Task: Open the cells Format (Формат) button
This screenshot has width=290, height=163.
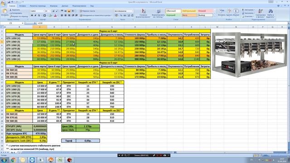Action: [x=236, y=12]
